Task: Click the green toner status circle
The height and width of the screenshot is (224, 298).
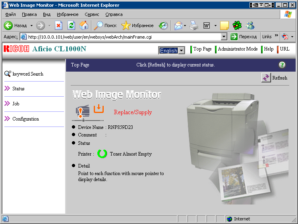Action: pos(102,154)
